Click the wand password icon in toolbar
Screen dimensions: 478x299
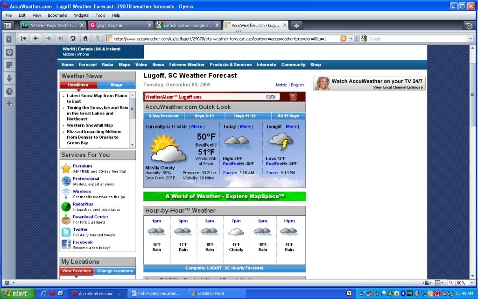point(98,38)
